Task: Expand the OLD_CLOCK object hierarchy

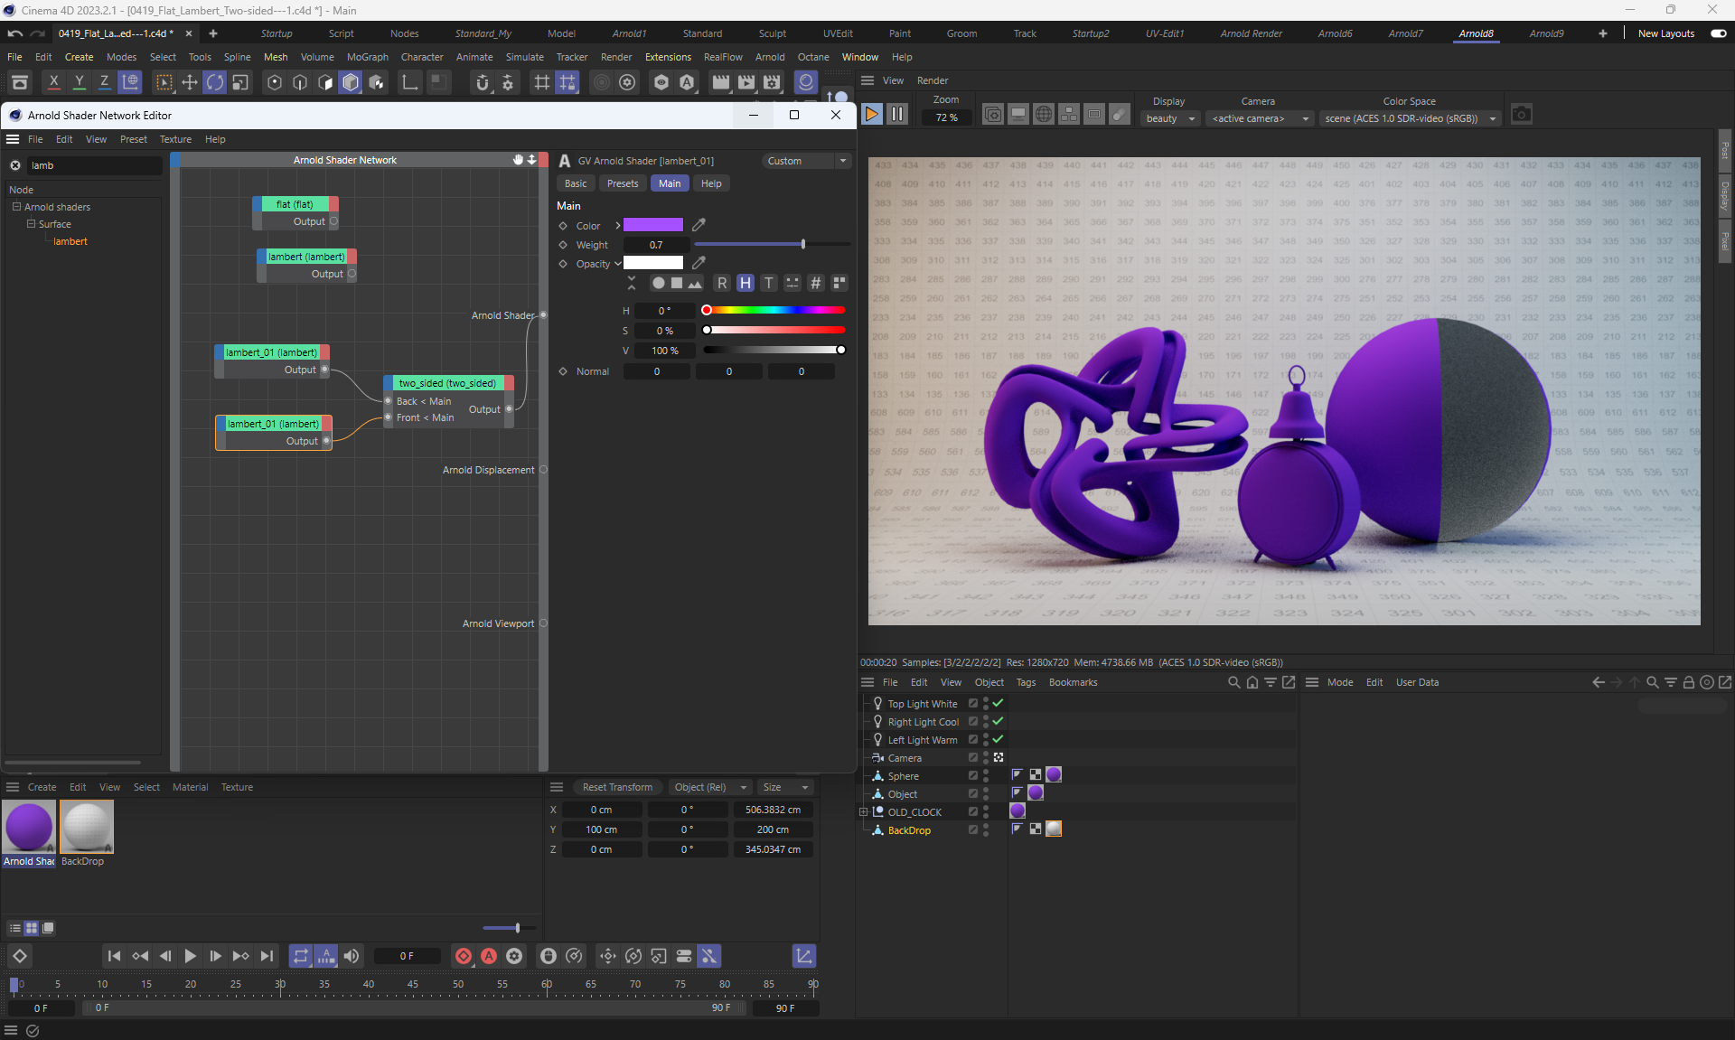Action: pos(864,811)
